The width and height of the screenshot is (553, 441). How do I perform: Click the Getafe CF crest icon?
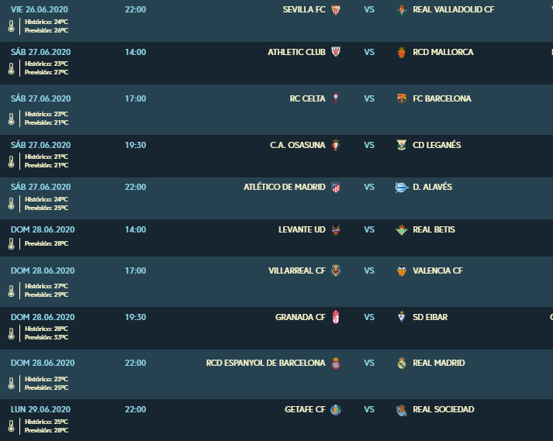pos(336,410)
